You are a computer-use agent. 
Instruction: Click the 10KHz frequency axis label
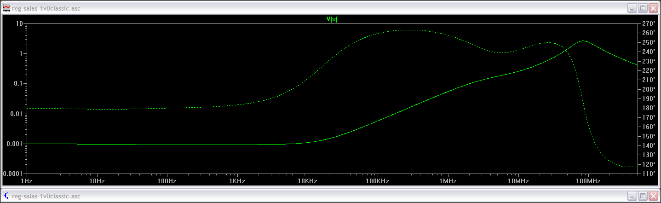(307, 182)
